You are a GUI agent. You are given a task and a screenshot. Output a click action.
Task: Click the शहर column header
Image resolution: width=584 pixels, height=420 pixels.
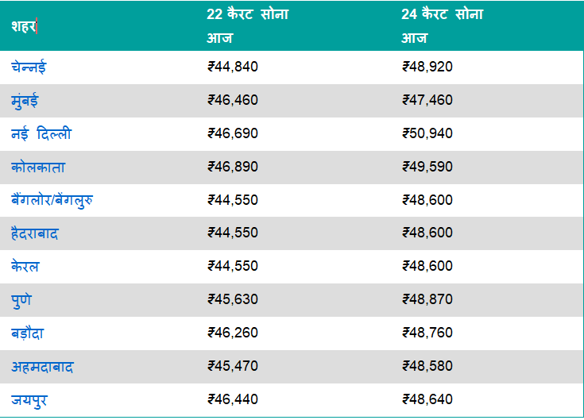point(24,25)
